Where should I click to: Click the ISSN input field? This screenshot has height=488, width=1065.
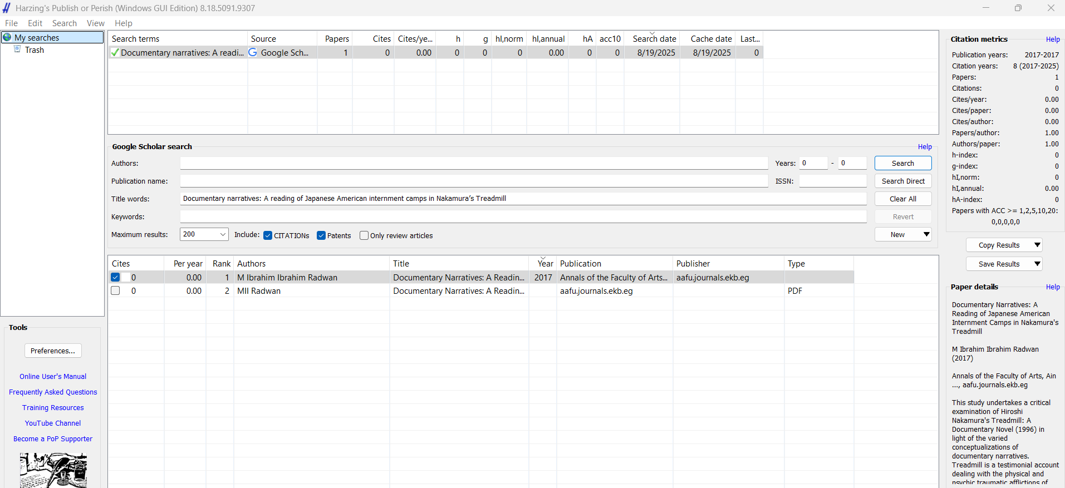pos(833,181)
